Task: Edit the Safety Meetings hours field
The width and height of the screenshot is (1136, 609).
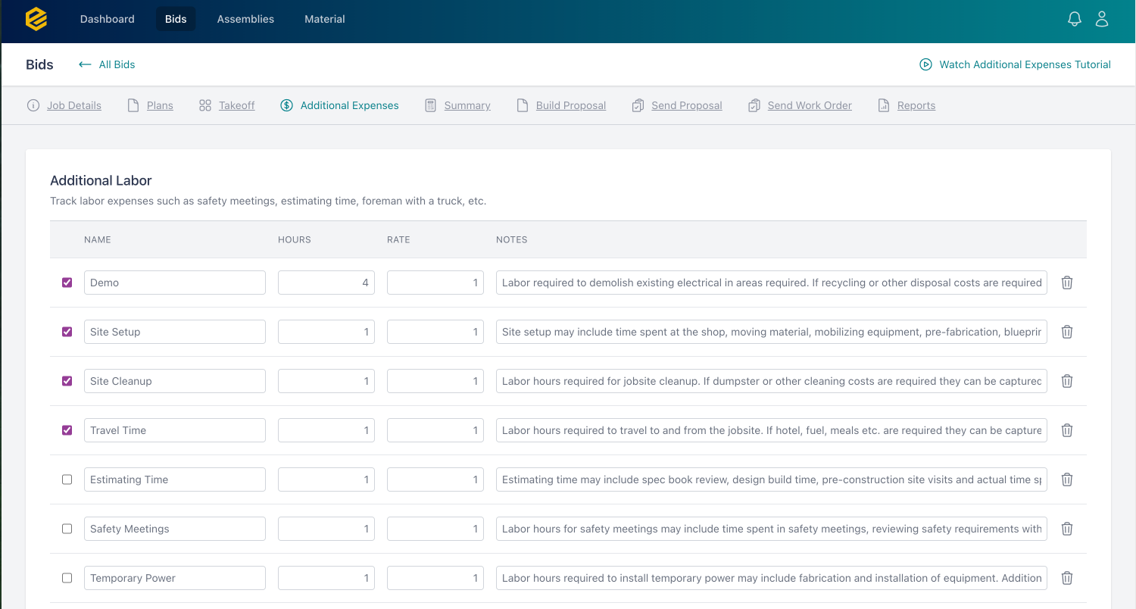Action: (x=326, y=529)
